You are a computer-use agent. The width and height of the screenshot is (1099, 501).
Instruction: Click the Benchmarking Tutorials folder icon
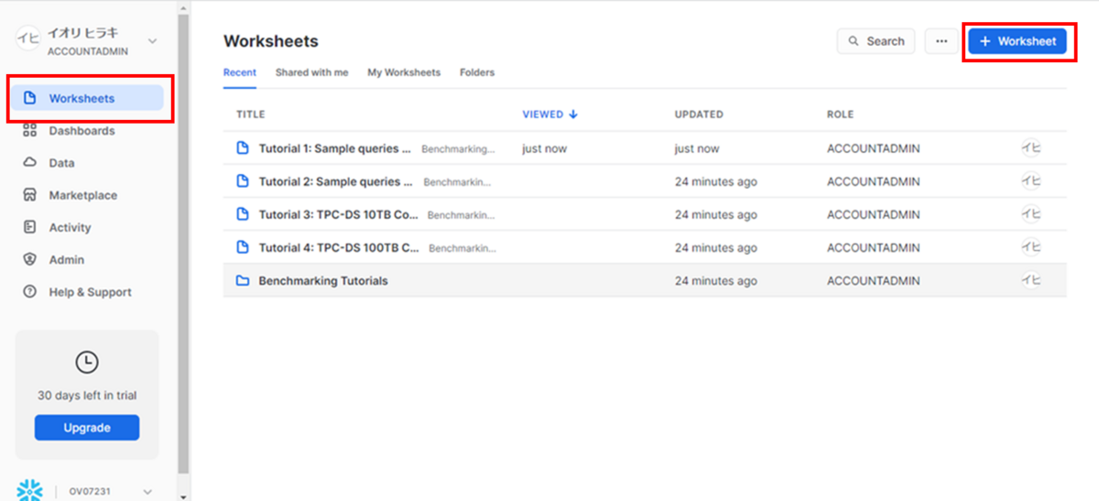point(243,281)
